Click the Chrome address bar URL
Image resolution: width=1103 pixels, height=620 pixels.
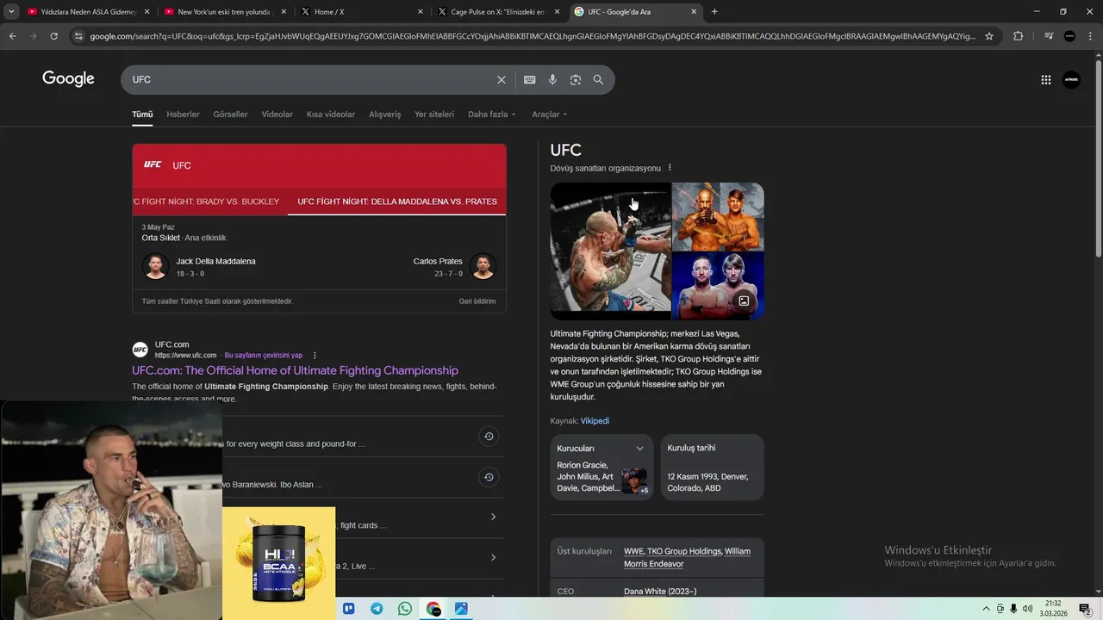(x=533, y=36)
